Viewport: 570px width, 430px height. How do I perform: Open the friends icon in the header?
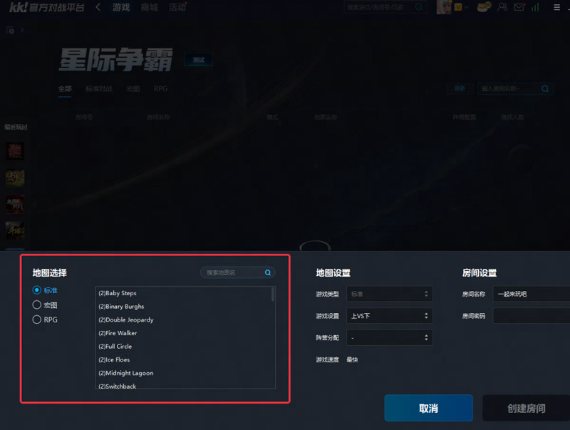502,7
